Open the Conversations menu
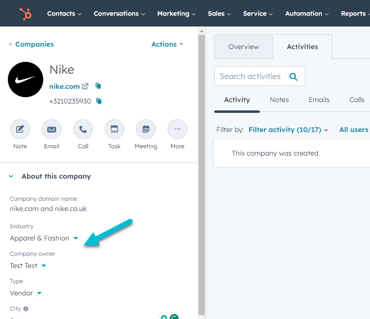The width and height of the screenshot is (370, 319). [x=119, y=14]
